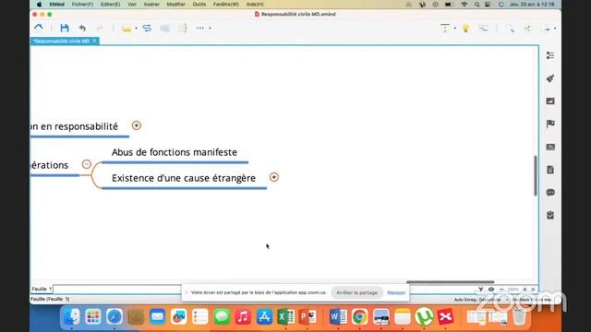Open the XMind app icon in Dock
The image size is (591, 332).
pos(445,316)
